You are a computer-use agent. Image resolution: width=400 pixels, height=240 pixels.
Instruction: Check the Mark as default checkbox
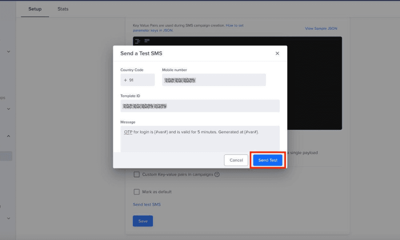point(137,192)
